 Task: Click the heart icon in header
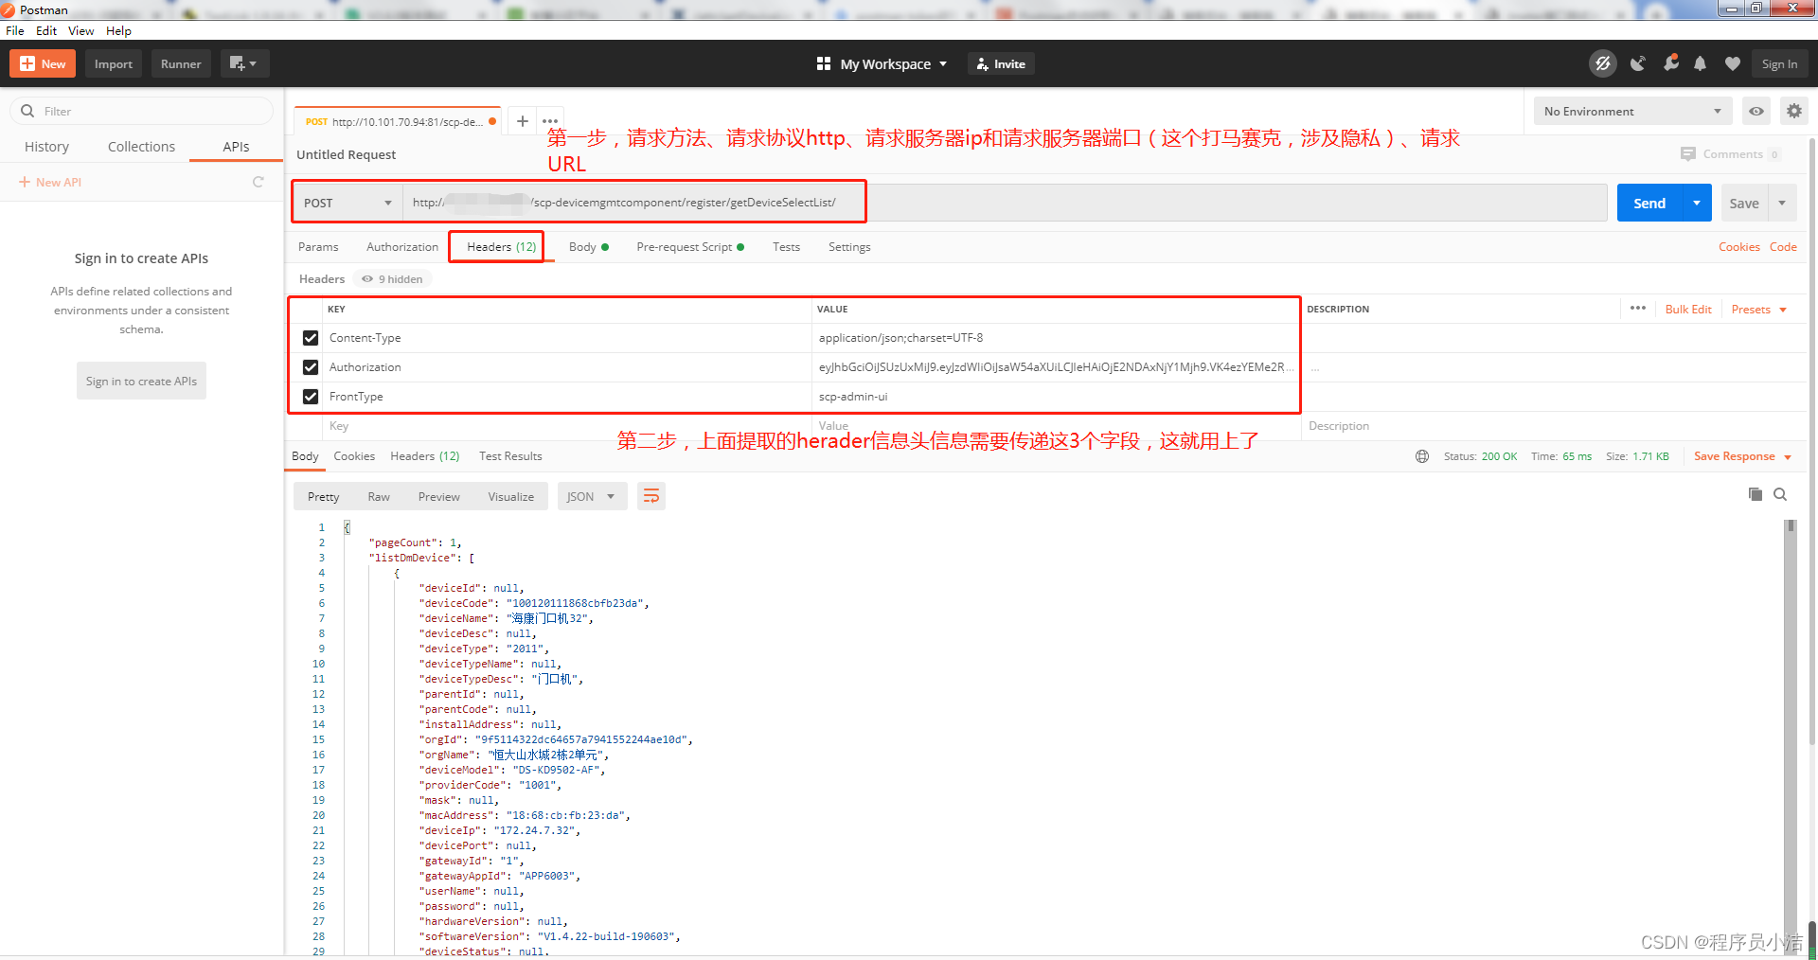(1733, 63)
